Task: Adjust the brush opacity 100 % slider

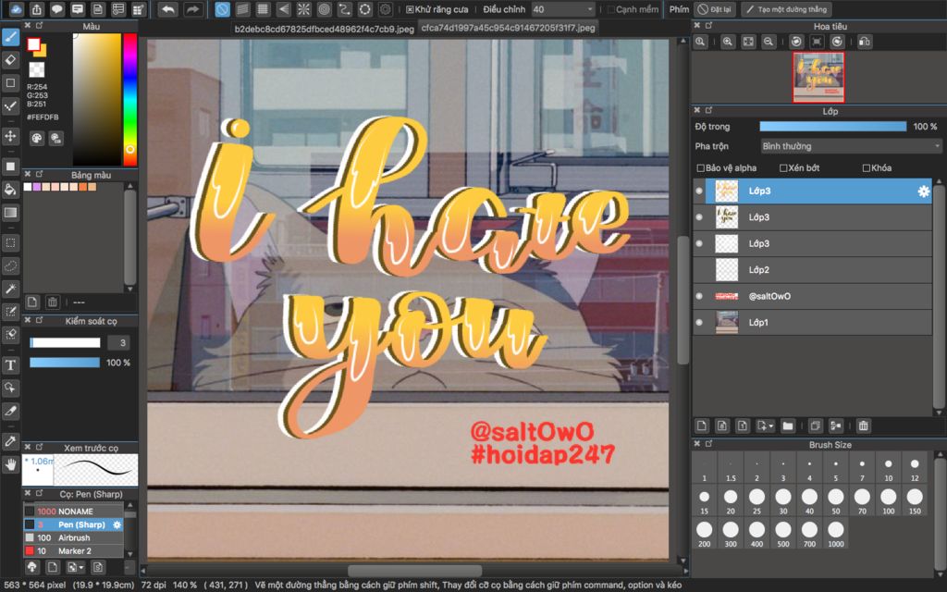Action: pos(65,363)
